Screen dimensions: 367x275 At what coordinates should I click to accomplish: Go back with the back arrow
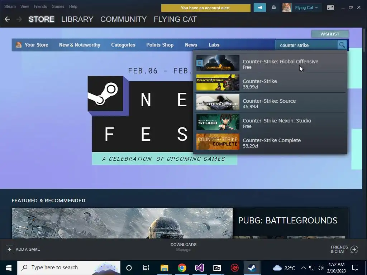(x=7, y=19)
